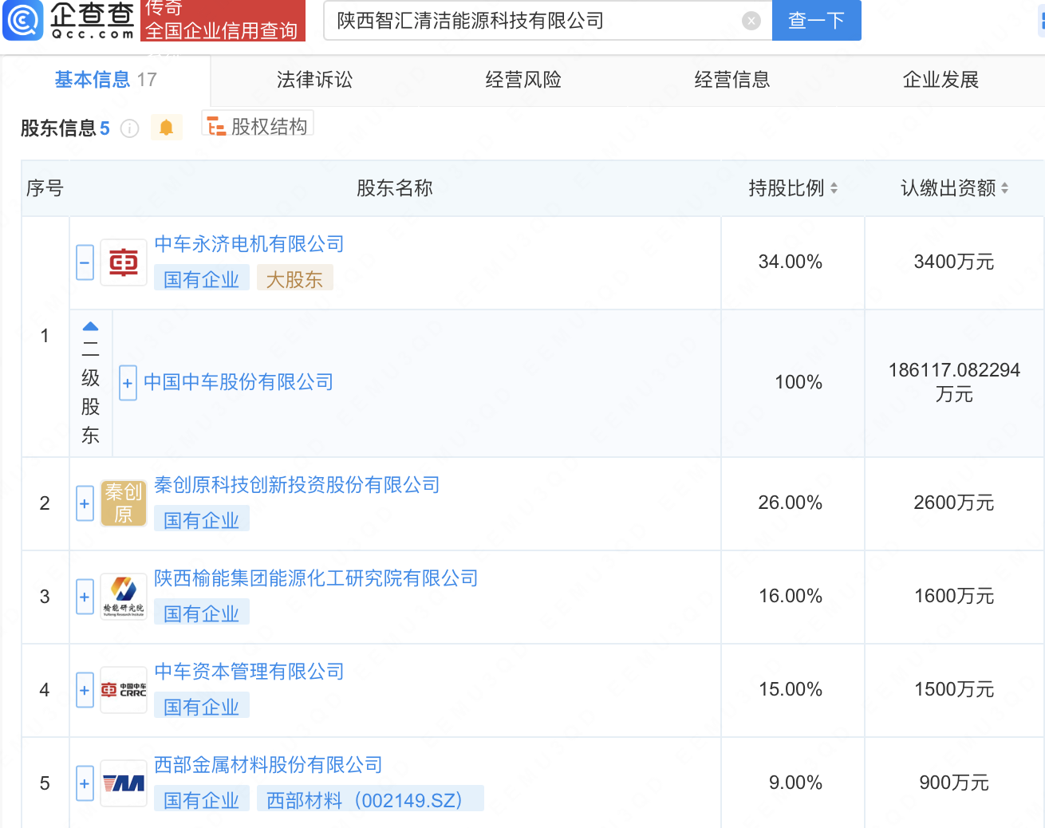This screenshot has height=828, width=1045.
Task: Click the CRRC 中车资本 logo
Action: [x=124, y=690]
